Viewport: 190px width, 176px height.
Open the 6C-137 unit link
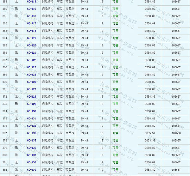(x=31, y=155)
